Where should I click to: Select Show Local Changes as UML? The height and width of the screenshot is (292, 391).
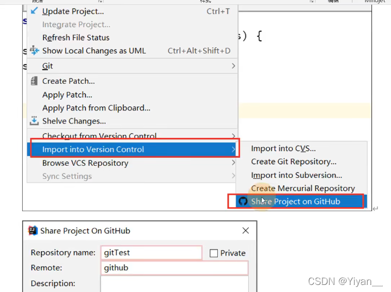133,51
